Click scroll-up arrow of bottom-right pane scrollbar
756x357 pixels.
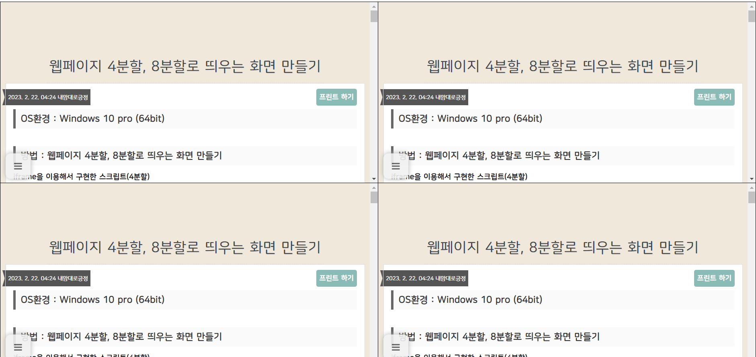pyautogui.click(x=752, y=188)
